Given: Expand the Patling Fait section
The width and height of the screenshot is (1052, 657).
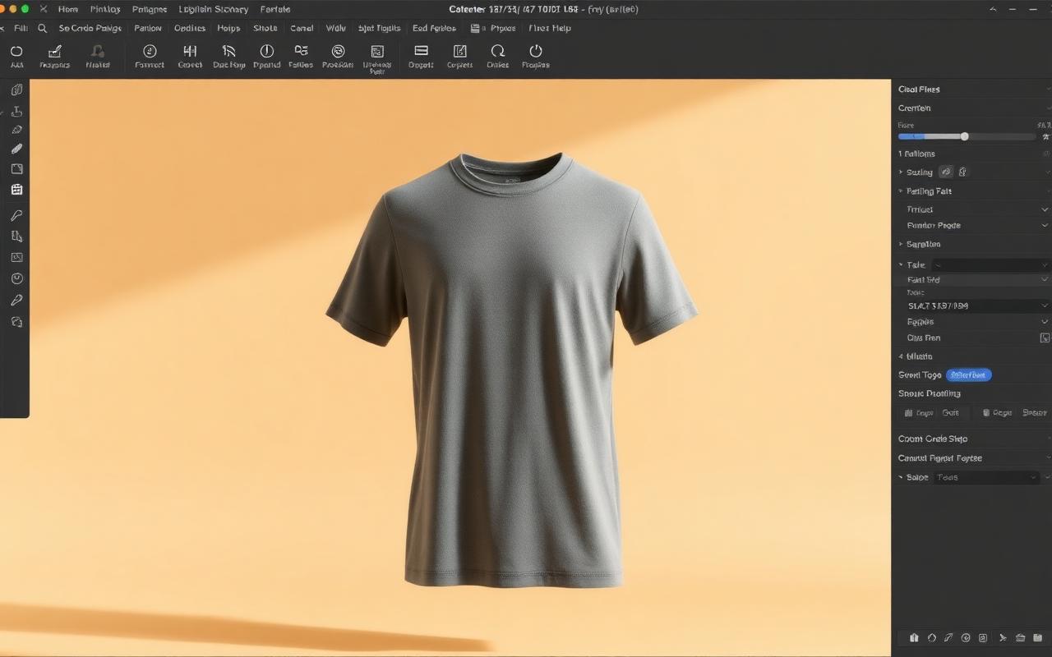Looking at the screenshot, I should point(901,191).
